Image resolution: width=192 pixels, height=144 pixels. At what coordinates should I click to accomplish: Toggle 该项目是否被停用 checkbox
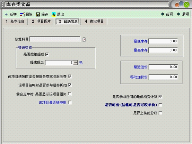tap(70, 102)
